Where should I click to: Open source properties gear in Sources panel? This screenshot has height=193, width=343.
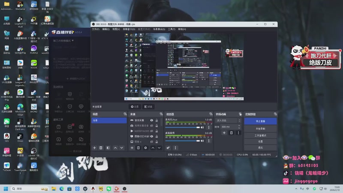coord(145,148)
